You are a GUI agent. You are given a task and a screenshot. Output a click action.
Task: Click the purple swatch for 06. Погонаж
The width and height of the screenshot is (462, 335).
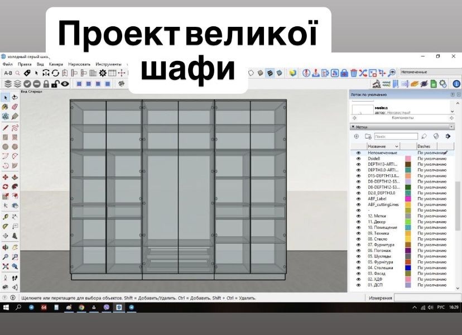(x=408, y=251)
